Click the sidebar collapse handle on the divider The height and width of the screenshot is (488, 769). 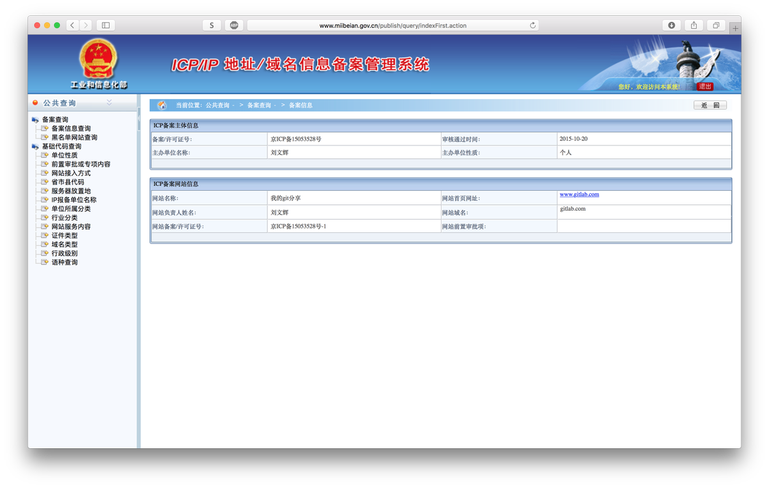click(x=138, y=118)
